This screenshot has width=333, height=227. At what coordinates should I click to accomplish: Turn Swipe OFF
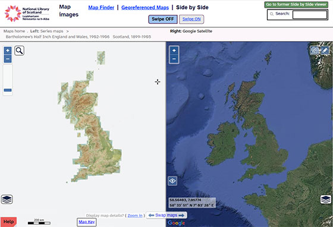coord(163,19)
